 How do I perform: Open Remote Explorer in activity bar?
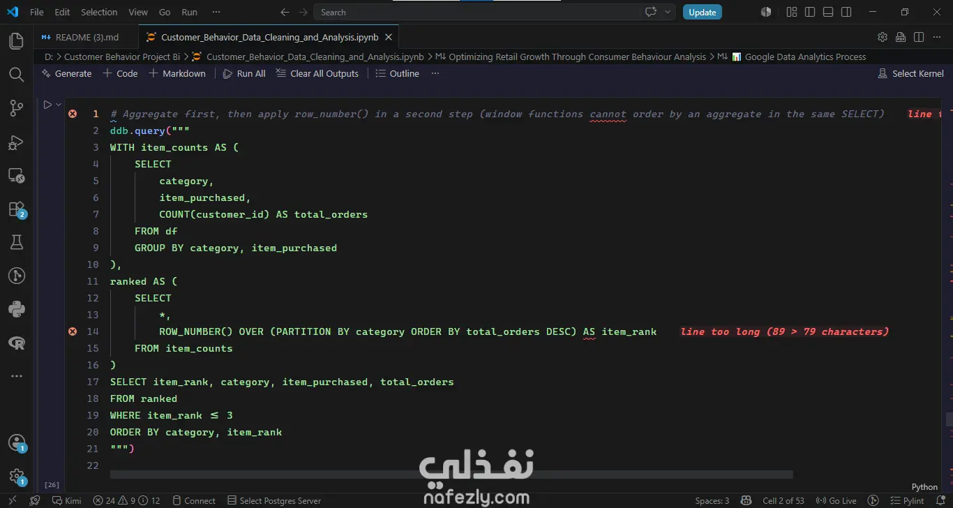click(x=17, y=175)
